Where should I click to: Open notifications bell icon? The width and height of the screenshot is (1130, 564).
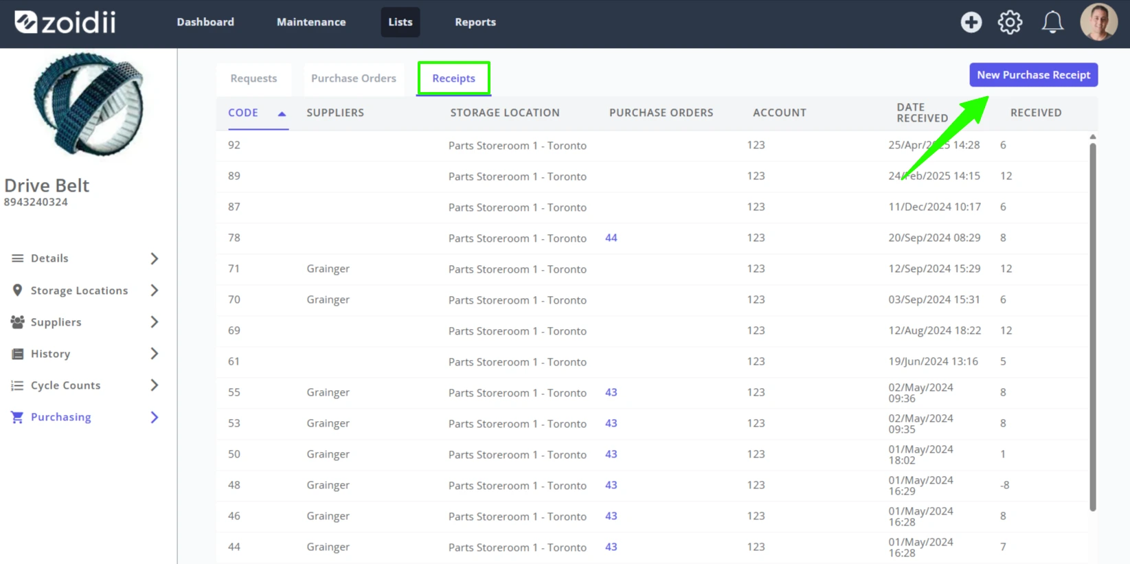pos(1052,22)
